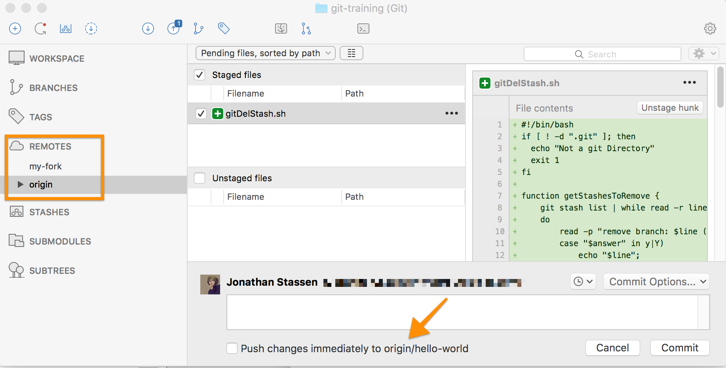
Task: Uncheck the Staged files checkbox
Action: (x=200, y=75)
